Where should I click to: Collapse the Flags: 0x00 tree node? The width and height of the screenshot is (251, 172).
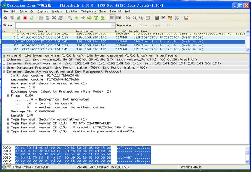coord(8,96)
